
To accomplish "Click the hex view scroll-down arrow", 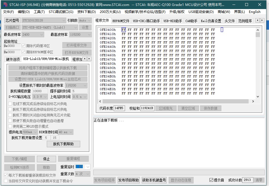I will [x=258, y=96].
